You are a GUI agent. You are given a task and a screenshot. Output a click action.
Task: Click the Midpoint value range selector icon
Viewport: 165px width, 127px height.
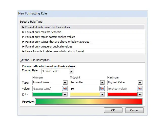click(102, 89)
